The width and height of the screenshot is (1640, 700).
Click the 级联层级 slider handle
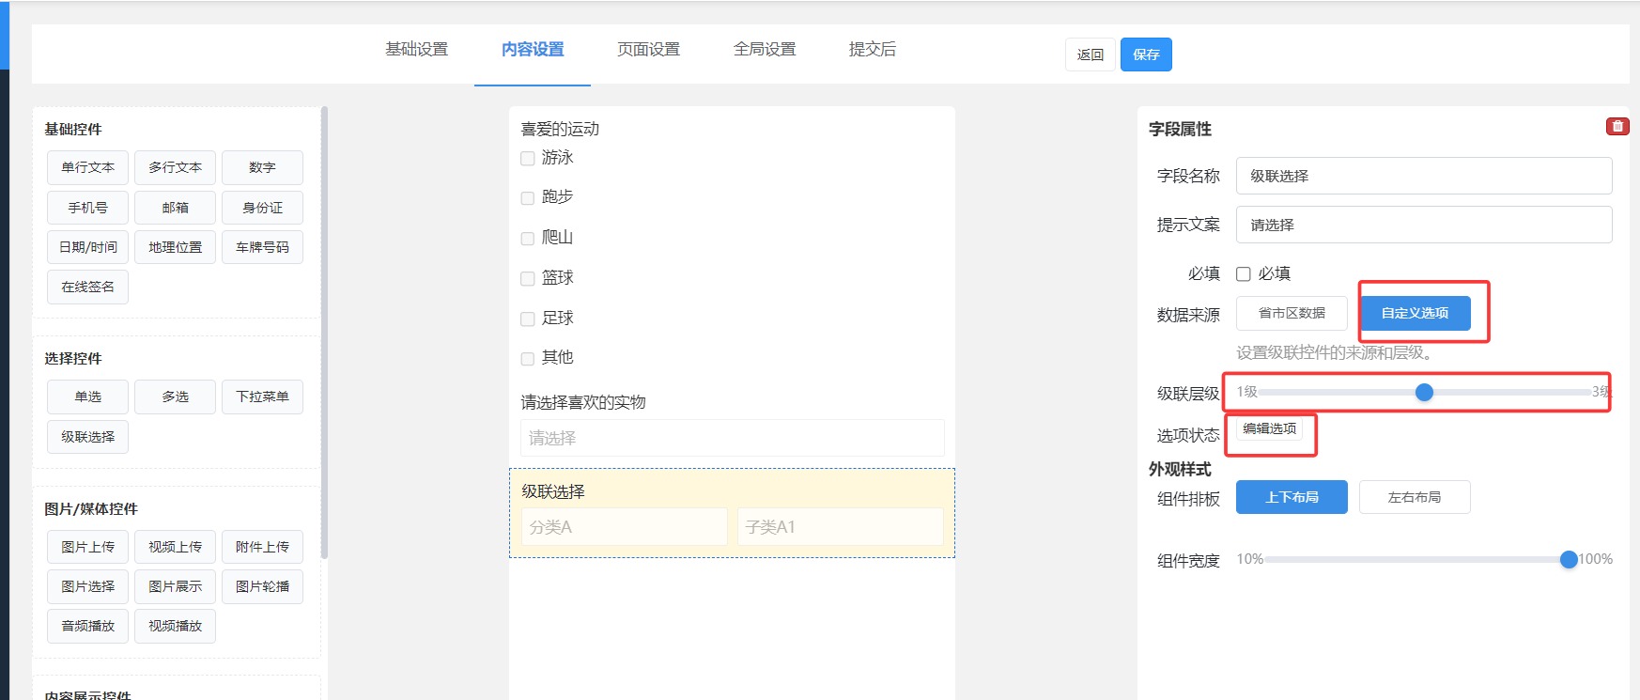(1424, 392)
